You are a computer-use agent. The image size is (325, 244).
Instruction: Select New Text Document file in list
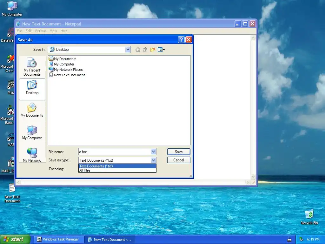coord(67,75)
